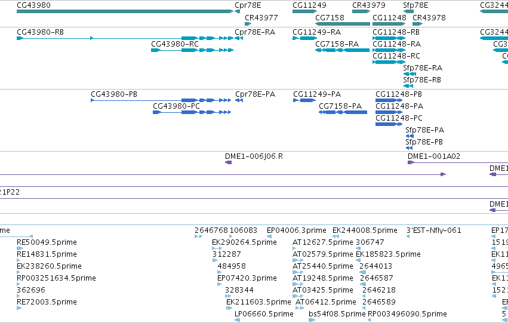The image size is (508, 323).
Task: Open the 312287 feature label
Action: point(227,254)
